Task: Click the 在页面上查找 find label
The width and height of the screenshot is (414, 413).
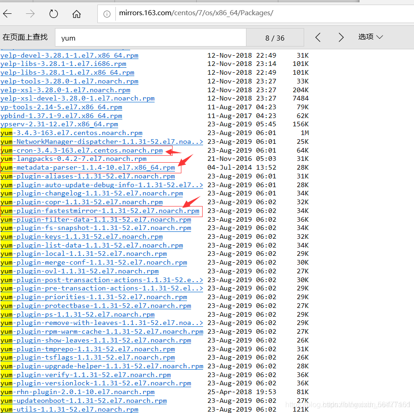Action: click(25, 37)
